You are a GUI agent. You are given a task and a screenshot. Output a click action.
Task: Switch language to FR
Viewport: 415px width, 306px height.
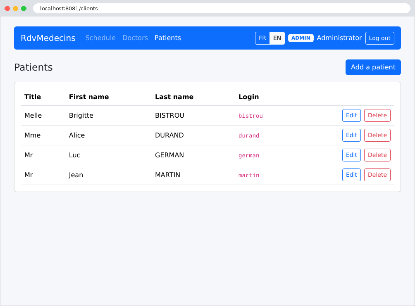[x=262, y=38]
